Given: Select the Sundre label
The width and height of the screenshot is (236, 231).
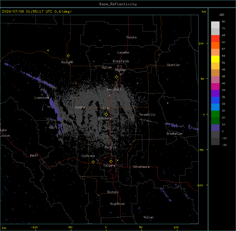Looking at the screenshot, I should 80,107.
